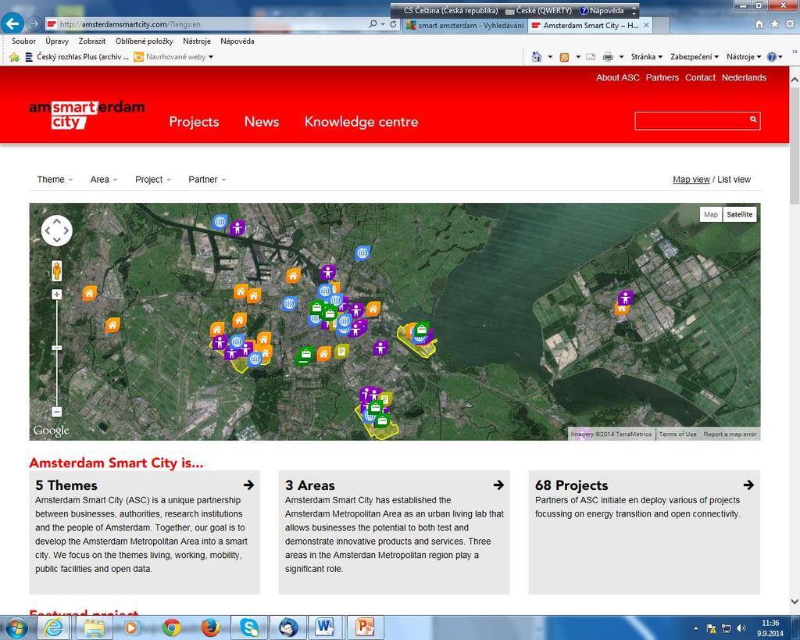Switch site language to Nederlands
The width and height of the screenshot is (800, 640).
pos(744,77)
